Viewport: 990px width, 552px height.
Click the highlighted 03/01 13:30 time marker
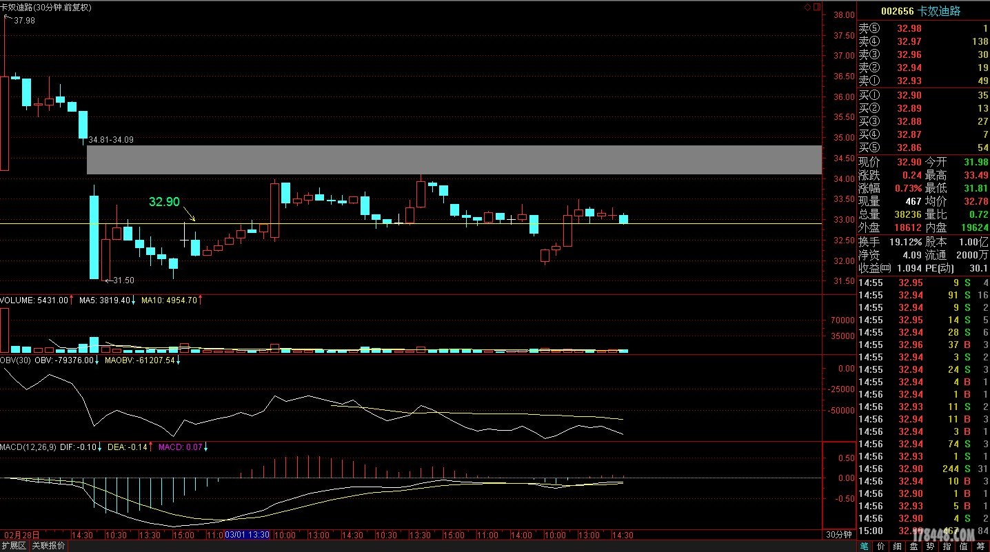247,535
